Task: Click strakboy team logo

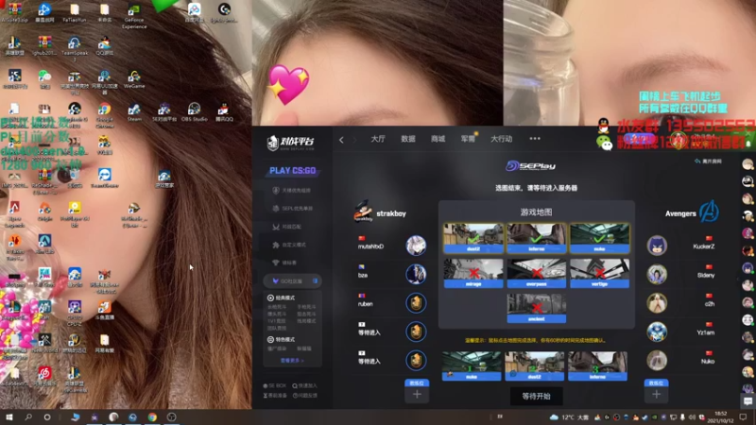Action: click(363, 212)
